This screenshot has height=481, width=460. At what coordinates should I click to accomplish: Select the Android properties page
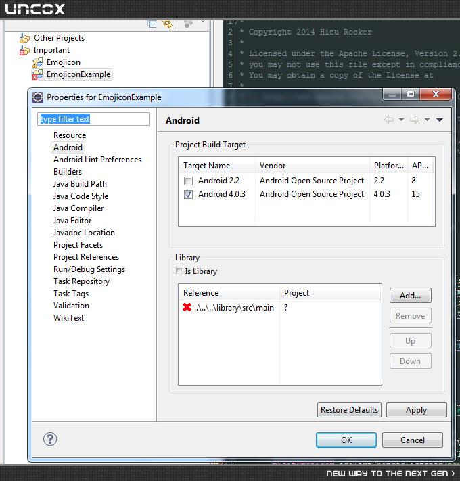(68, 147)
